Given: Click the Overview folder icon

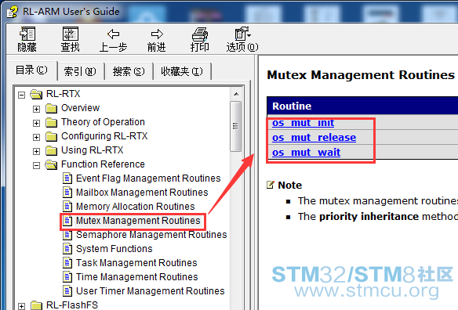Looking at the screenshot, I should click(52, 108).
